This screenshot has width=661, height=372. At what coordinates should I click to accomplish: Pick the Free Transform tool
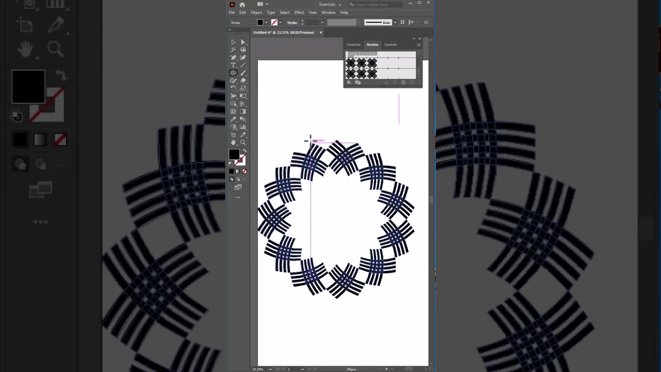[x=243, y=96]
